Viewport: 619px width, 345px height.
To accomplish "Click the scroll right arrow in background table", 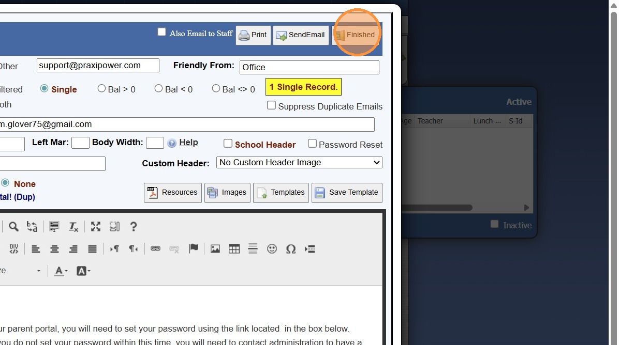I will [x=526, y=208].
